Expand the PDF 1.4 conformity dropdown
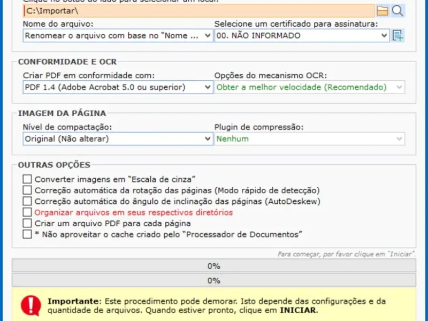Screen dimensions: 428x321 tap(118, 87)
